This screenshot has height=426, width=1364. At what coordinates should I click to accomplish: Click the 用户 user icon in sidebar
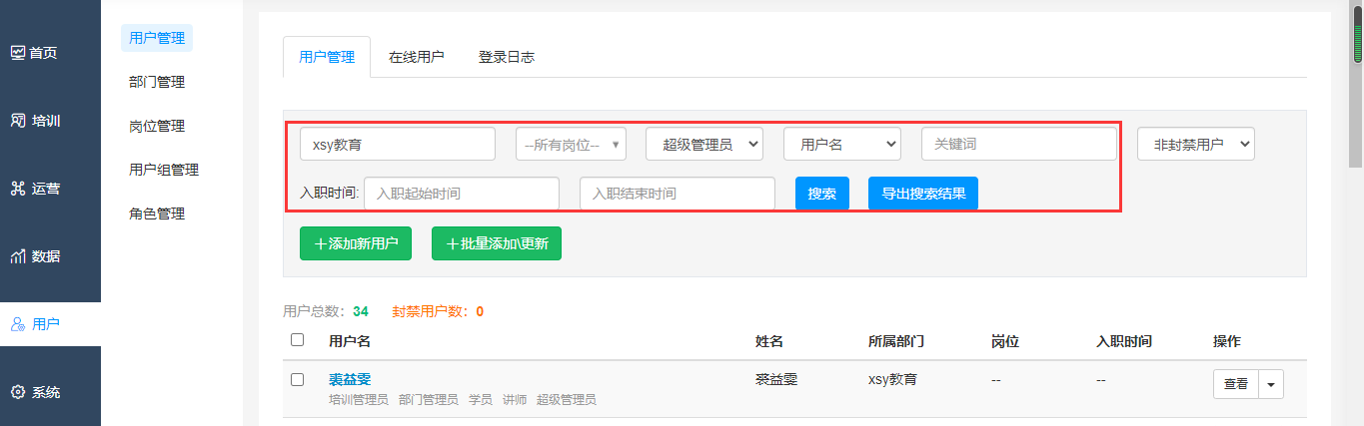click(x=17, y=324)
